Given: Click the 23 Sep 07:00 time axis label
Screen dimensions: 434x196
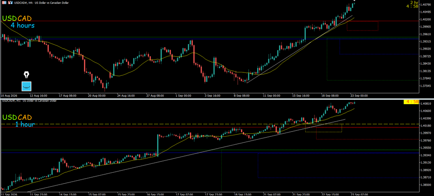Looking at the screenshot, I should click(x=359, y=194).
